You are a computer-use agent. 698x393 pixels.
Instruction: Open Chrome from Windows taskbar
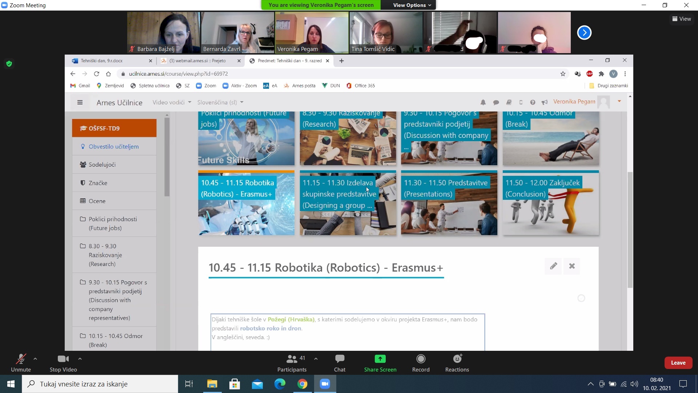pos(302,384)
